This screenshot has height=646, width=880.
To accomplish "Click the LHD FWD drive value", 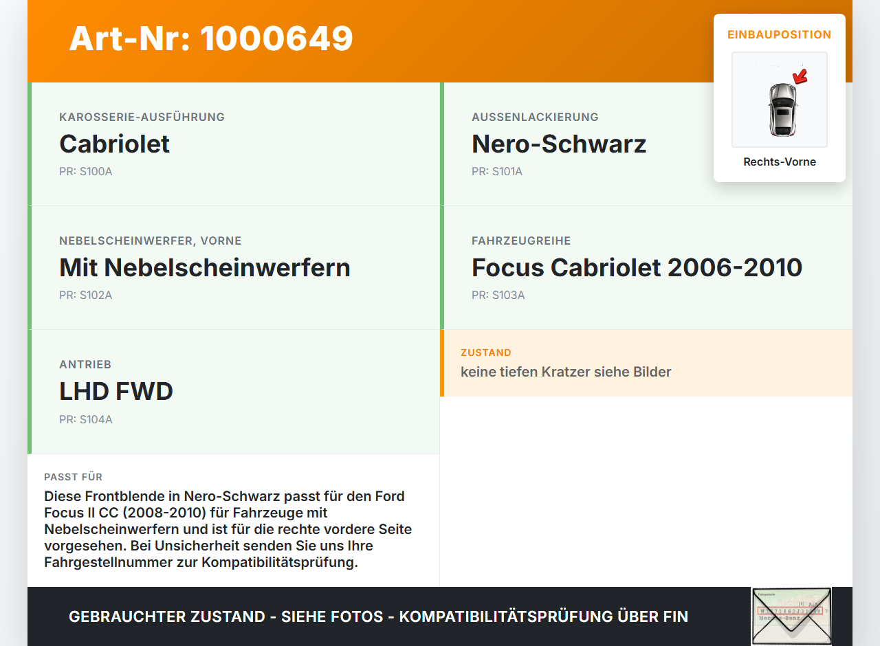I will [116, 391].
